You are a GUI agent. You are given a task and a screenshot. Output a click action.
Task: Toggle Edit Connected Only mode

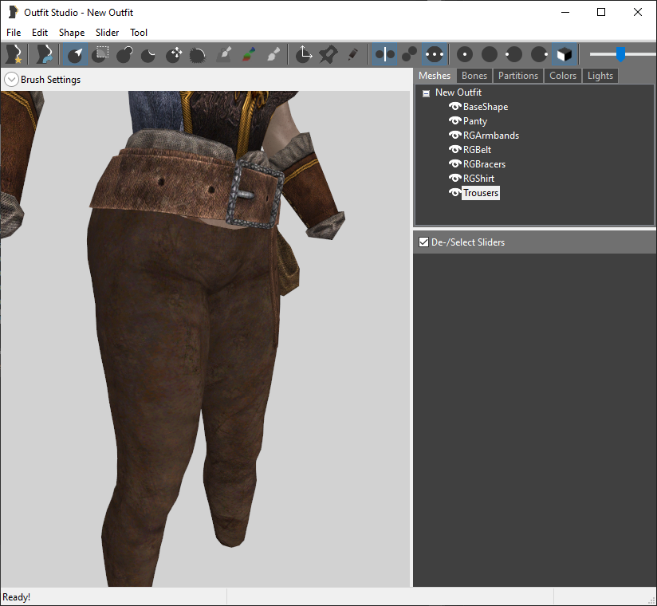point(409,54)
